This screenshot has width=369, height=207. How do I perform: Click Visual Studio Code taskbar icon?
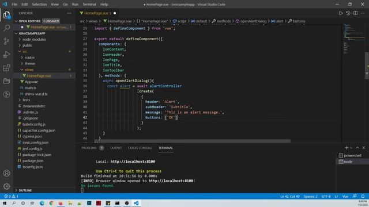136,203
